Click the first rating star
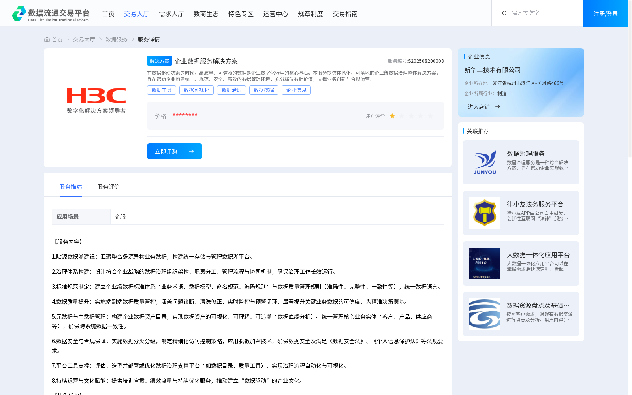Image resolution: width=632 pixels, height=395 pixels. 392,116
